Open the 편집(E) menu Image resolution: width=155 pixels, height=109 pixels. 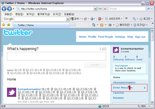(x=19, y=14)
